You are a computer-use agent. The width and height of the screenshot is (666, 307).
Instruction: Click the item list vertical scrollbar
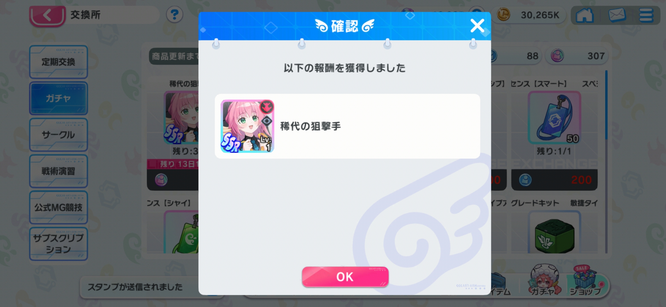(606, 161)
